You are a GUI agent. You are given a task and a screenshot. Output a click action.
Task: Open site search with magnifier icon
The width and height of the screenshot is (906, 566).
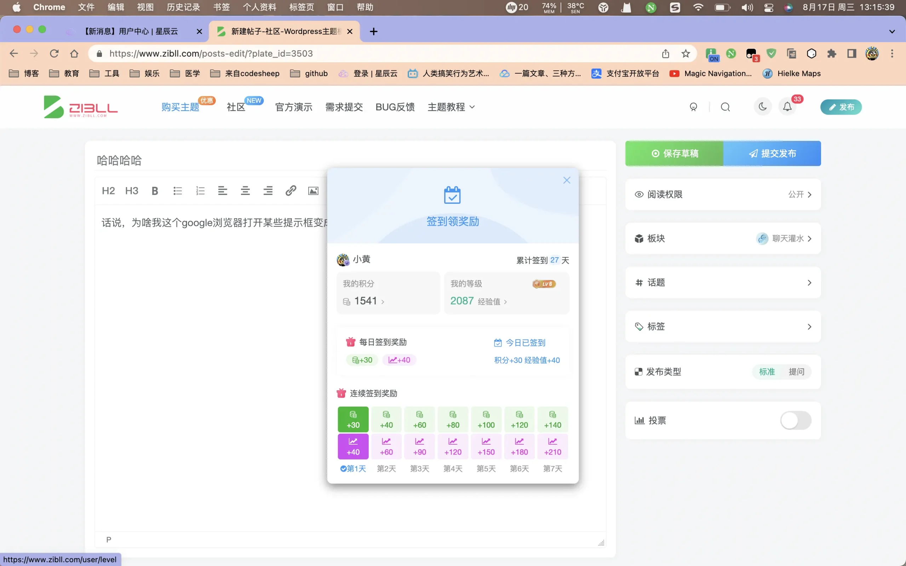click(x=725, y=107)
